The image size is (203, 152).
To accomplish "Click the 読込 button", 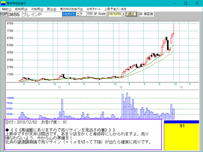I will pos(131,14).
